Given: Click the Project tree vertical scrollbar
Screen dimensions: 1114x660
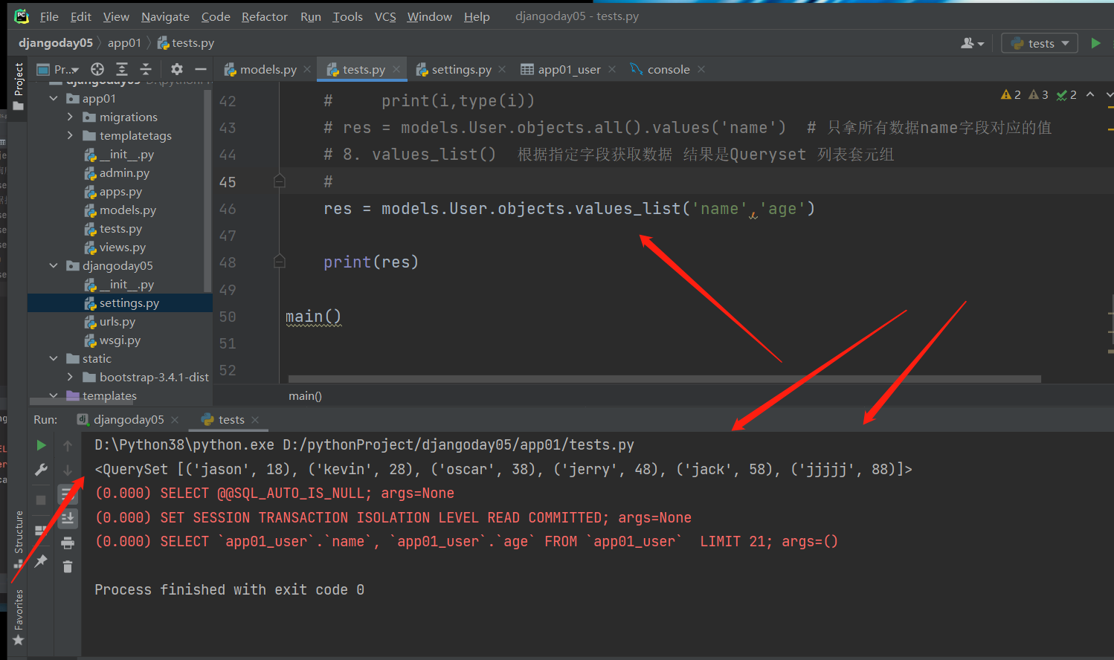Looking at the screenshot, I should [x=207, y=190].
